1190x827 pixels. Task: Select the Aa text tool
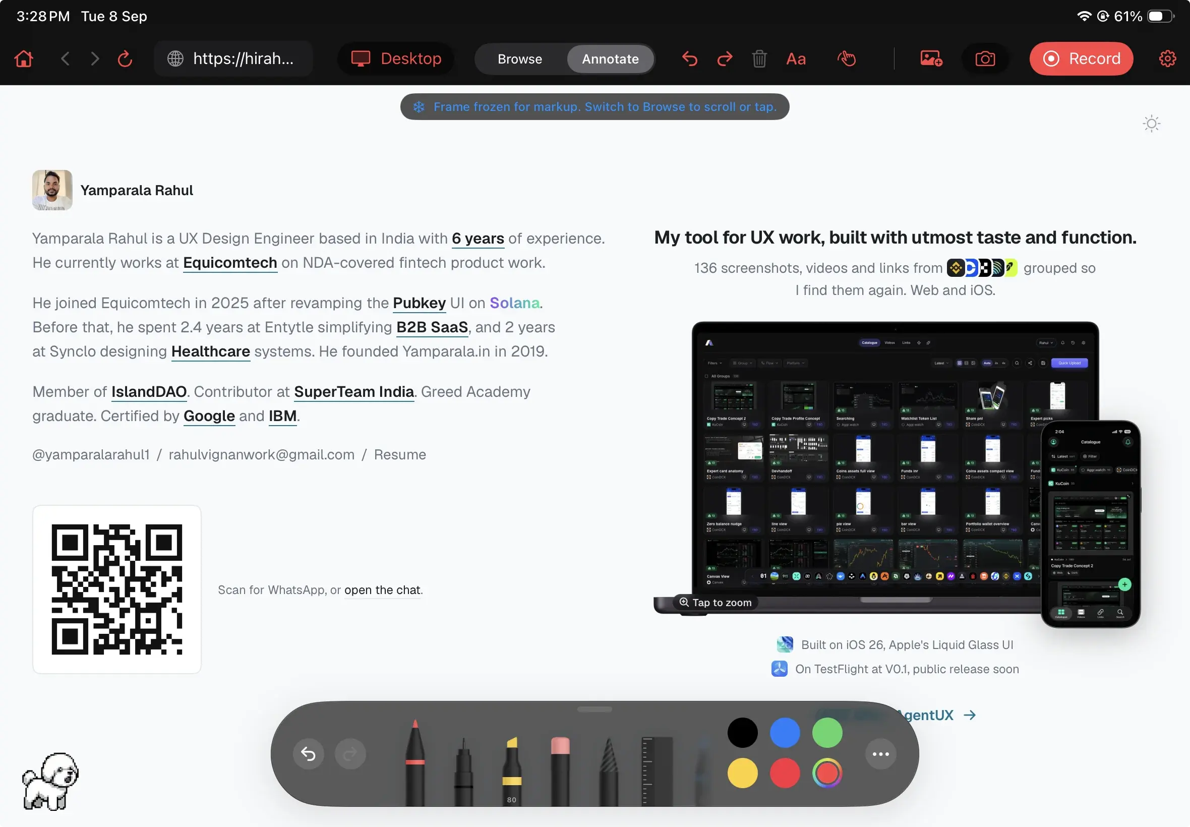(796, 59)
